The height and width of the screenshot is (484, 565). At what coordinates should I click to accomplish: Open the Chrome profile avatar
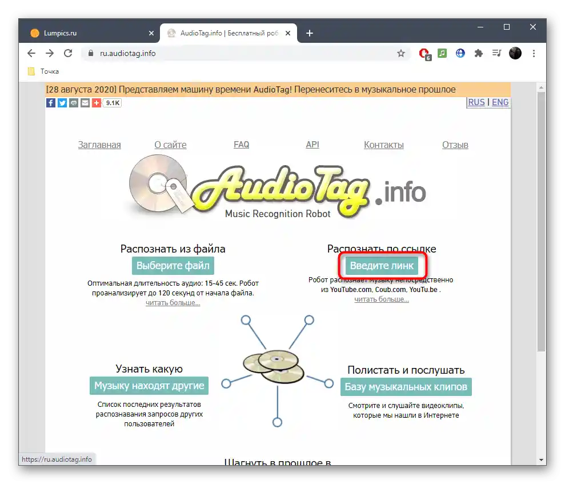pos(515,53)
